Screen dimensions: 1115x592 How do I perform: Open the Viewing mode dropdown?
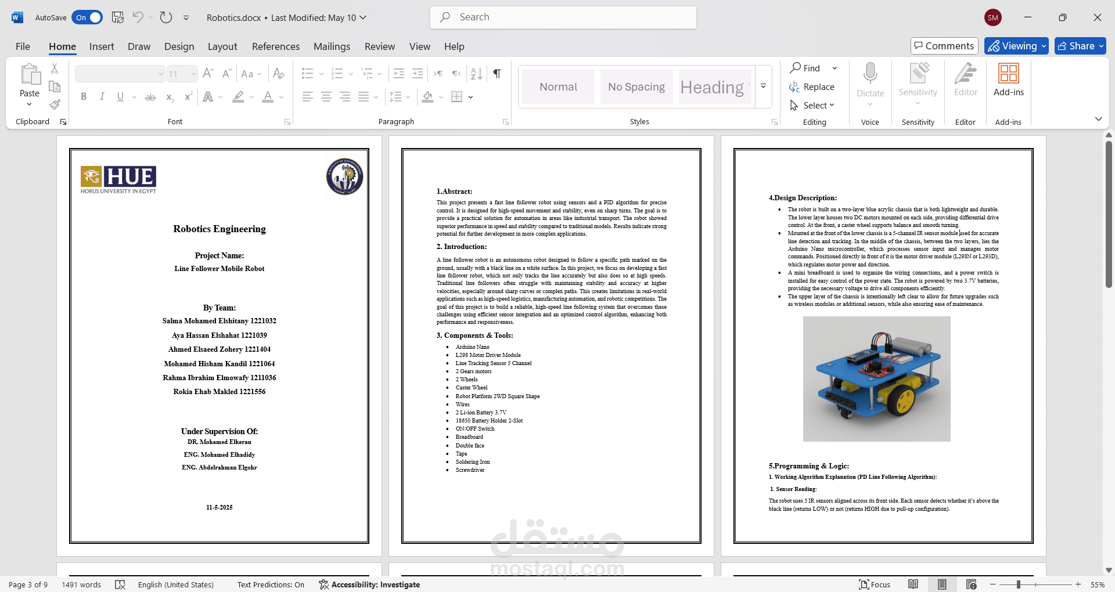1016,46
